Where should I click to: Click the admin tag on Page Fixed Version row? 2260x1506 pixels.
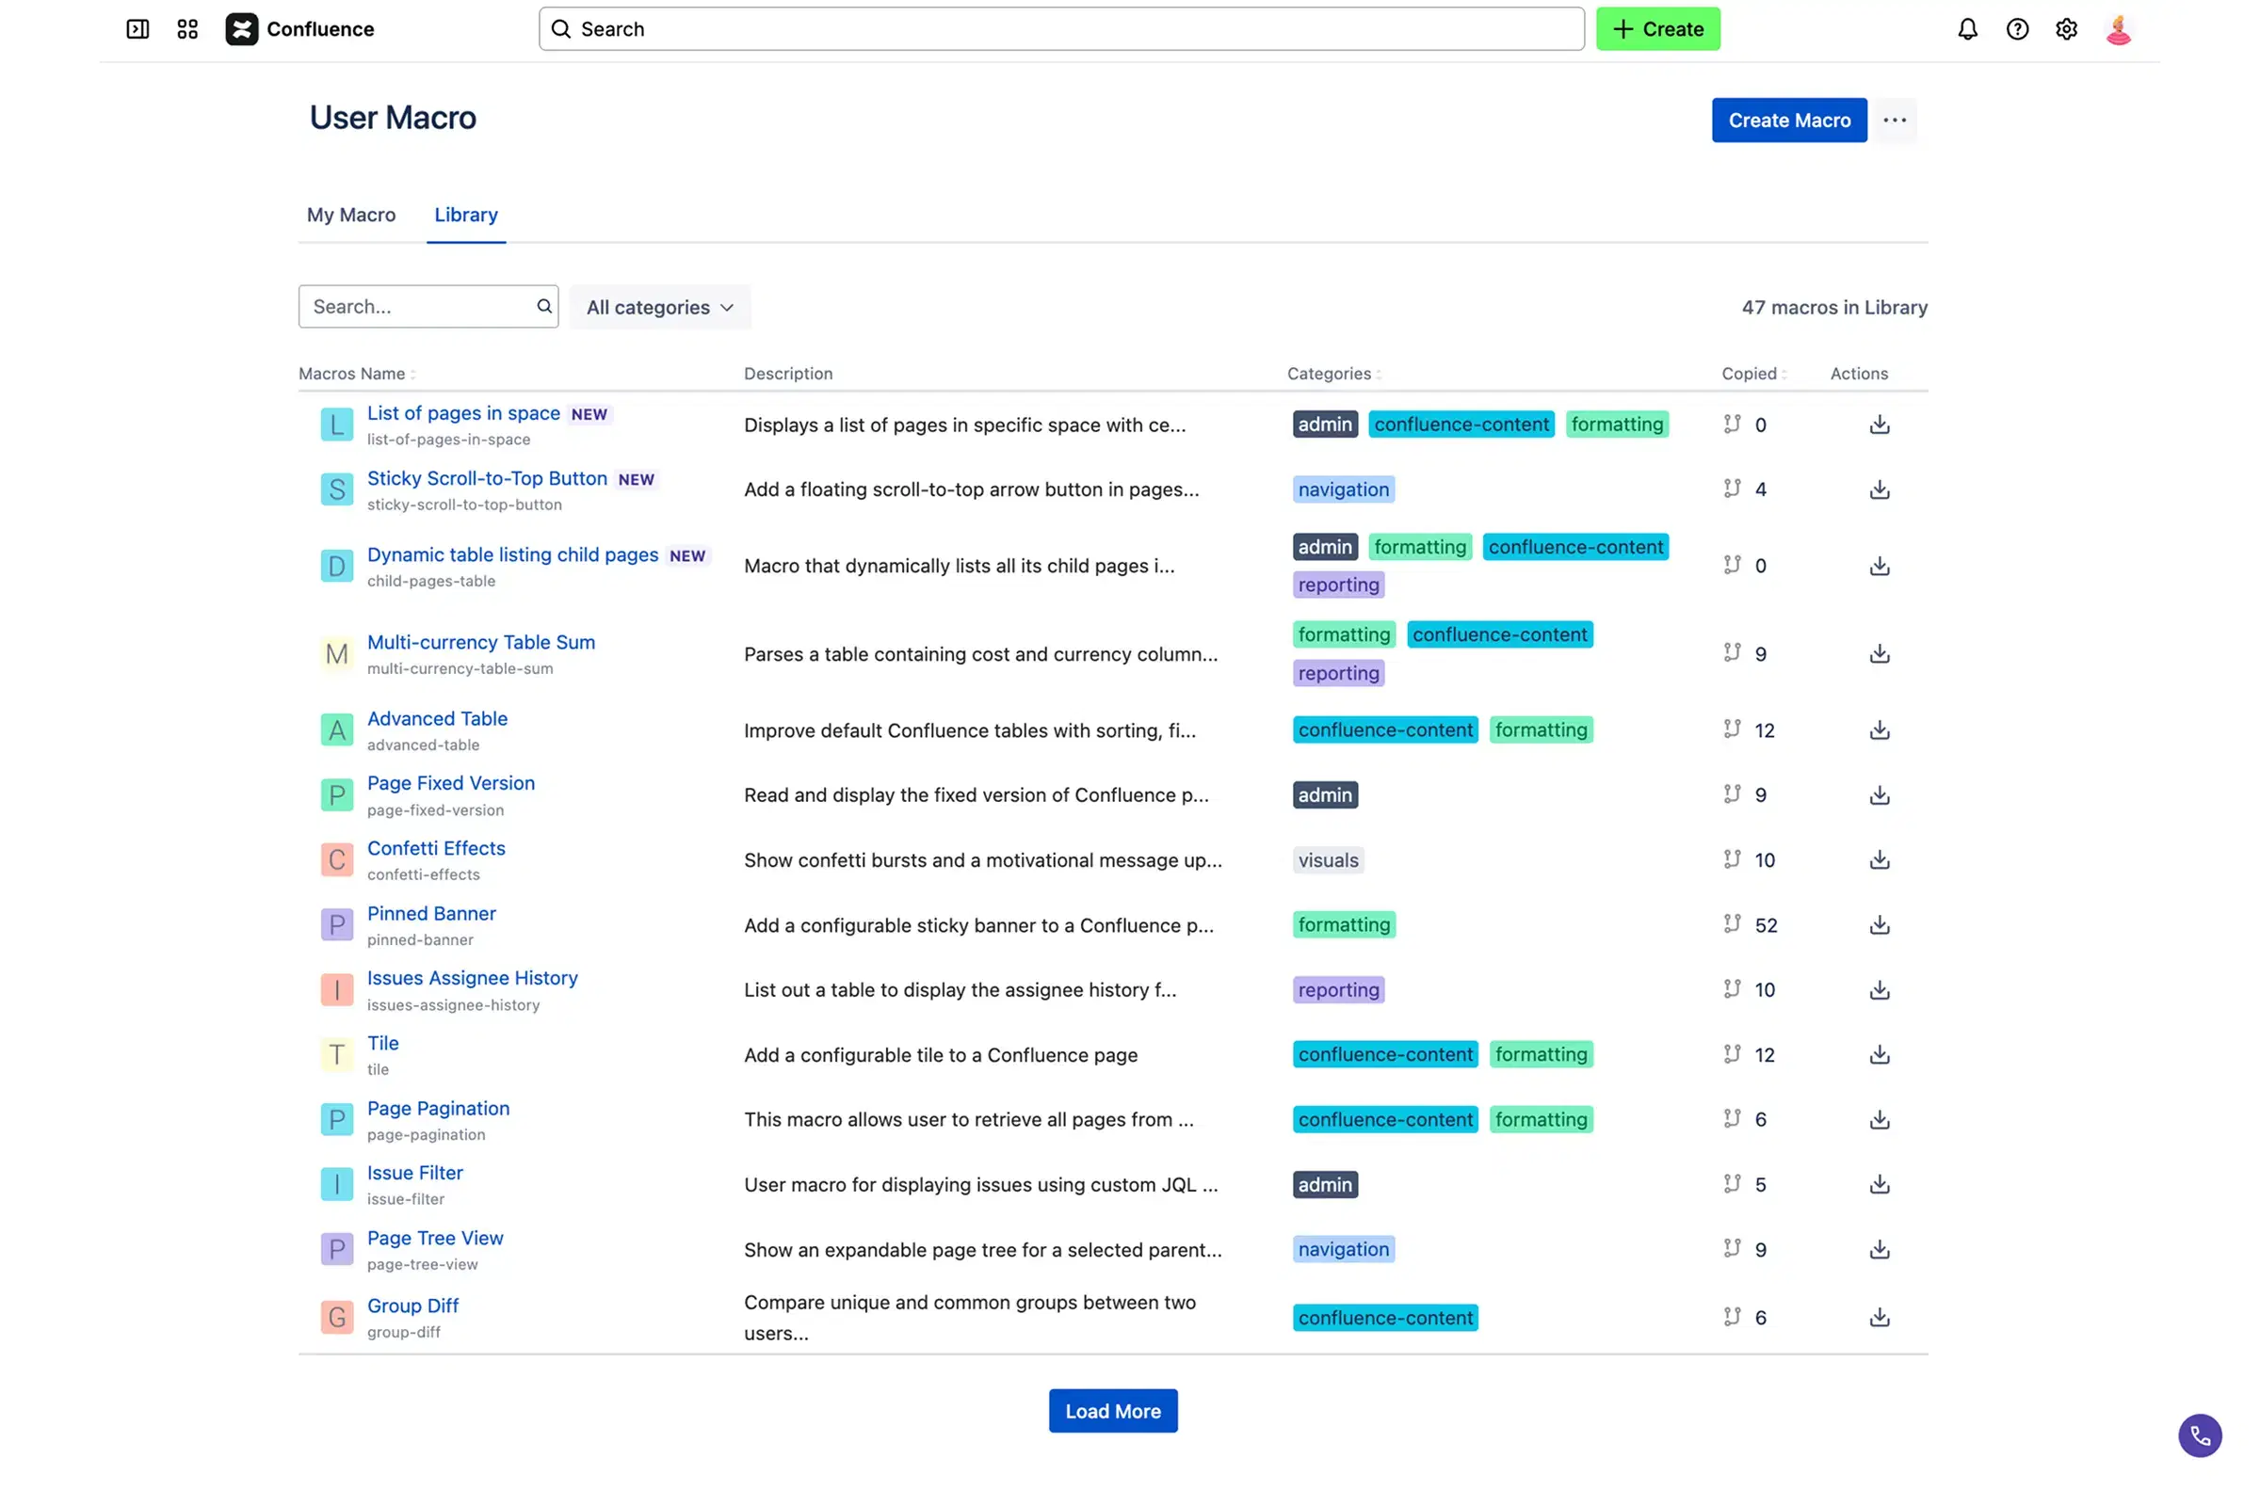[1327, 796]
